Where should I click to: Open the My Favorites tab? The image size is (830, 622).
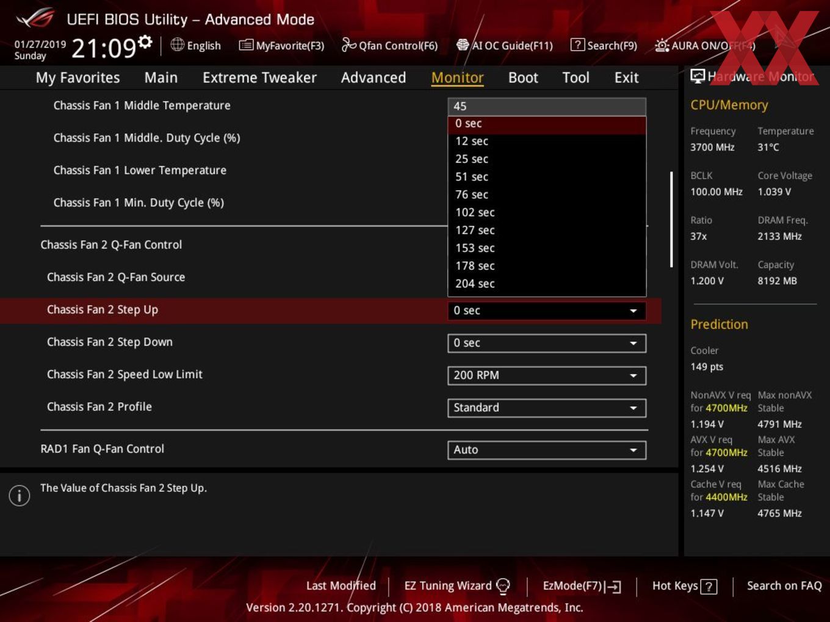78,77
